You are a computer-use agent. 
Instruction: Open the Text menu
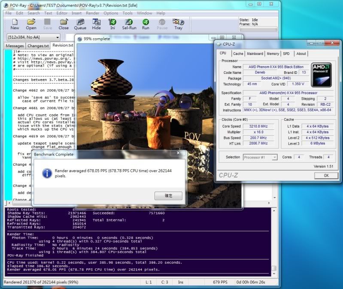click(x=48, y=13)
